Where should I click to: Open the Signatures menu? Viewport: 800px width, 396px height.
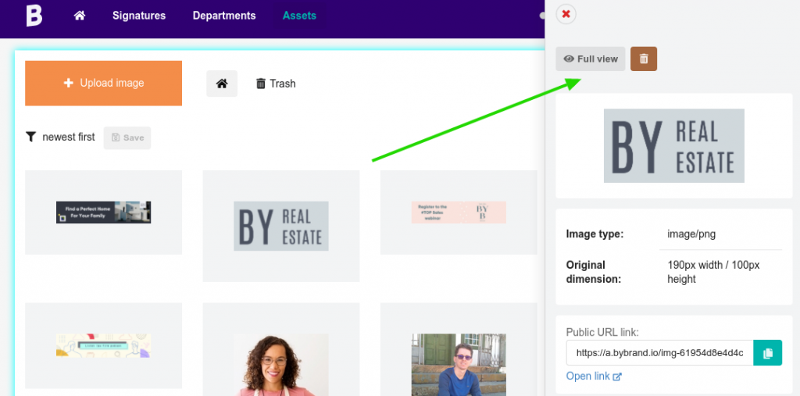click(x=139, y=16)
